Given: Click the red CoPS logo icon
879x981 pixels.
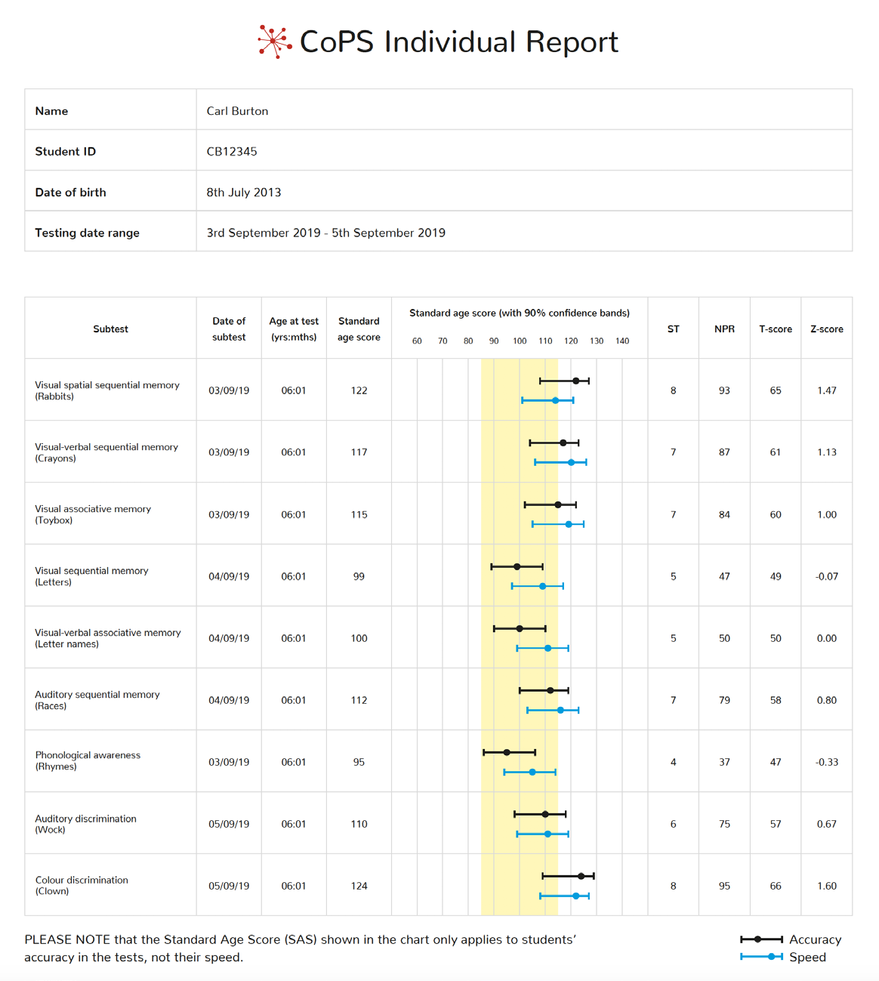Looking at the screenshot, I should click(x=275, y=42).
